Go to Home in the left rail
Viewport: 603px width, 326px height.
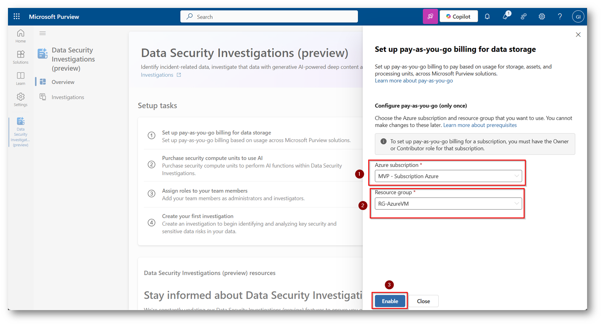click(20, 36)
